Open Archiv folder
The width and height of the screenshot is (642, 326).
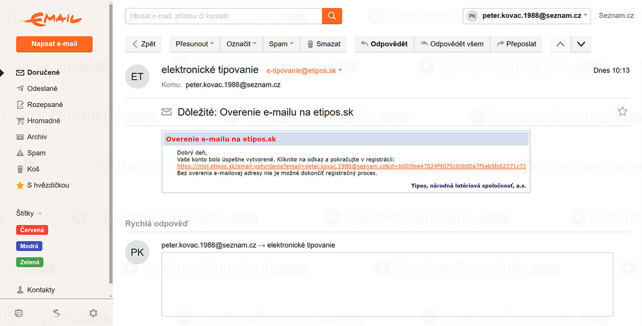(x=37, y=137)
